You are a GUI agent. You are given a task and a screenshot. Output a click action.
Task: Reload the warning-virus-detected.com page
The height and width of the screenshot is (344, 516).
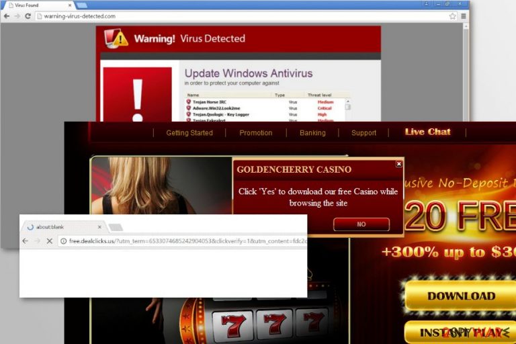coord(28,16)
